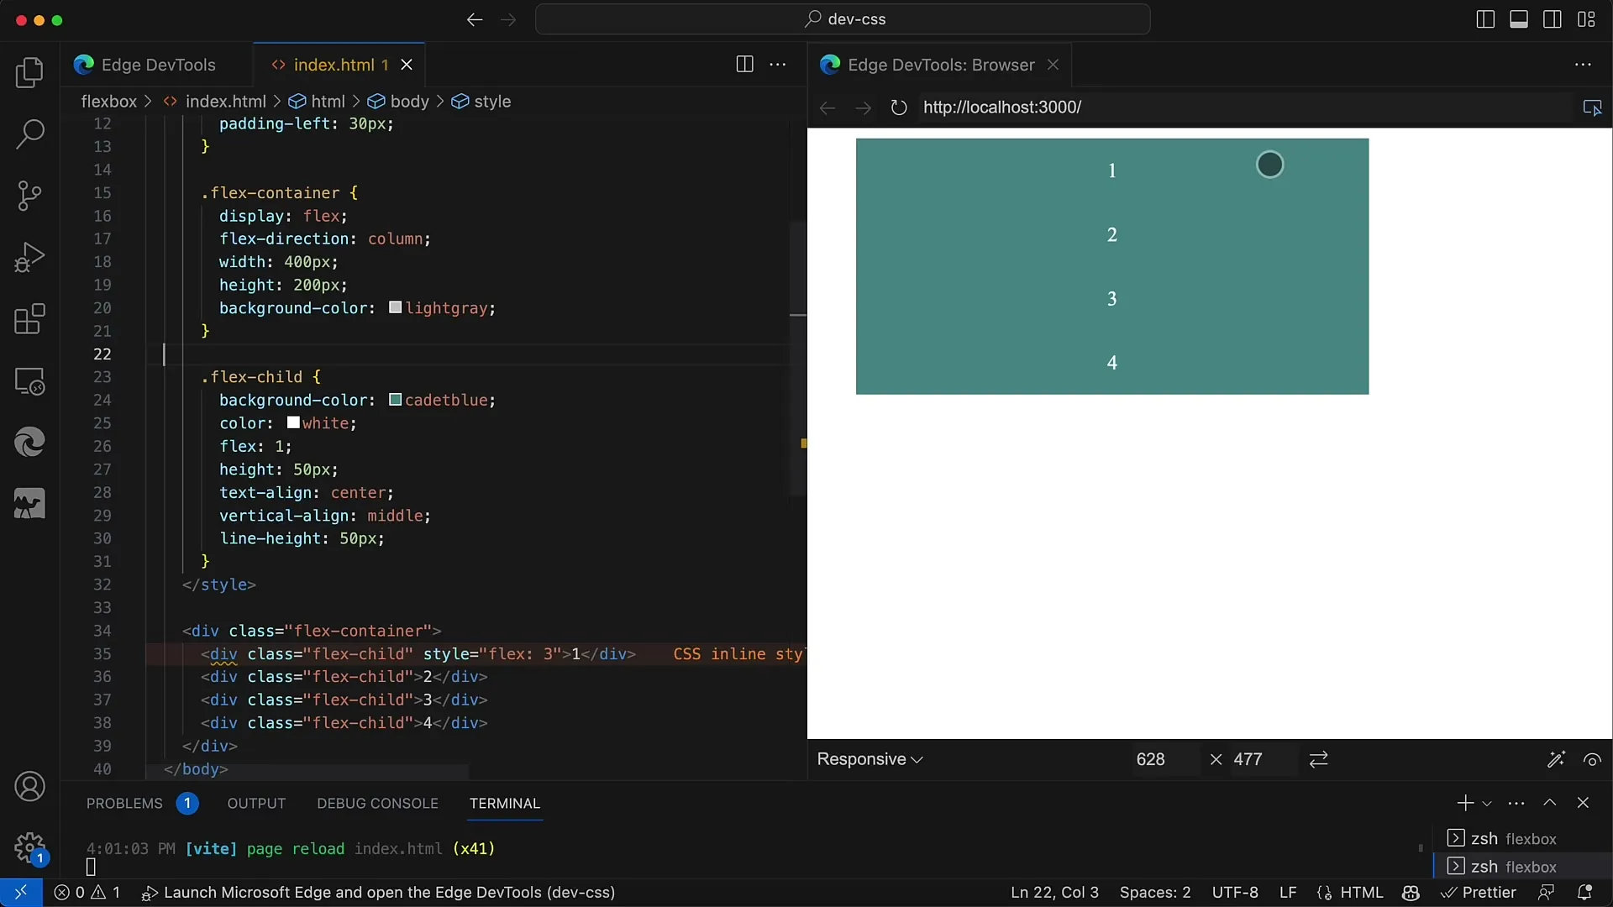Viewport: 1613px width, 907px height.
Task: Toggle the bottom panel visibility
Action: (1519, 19)
